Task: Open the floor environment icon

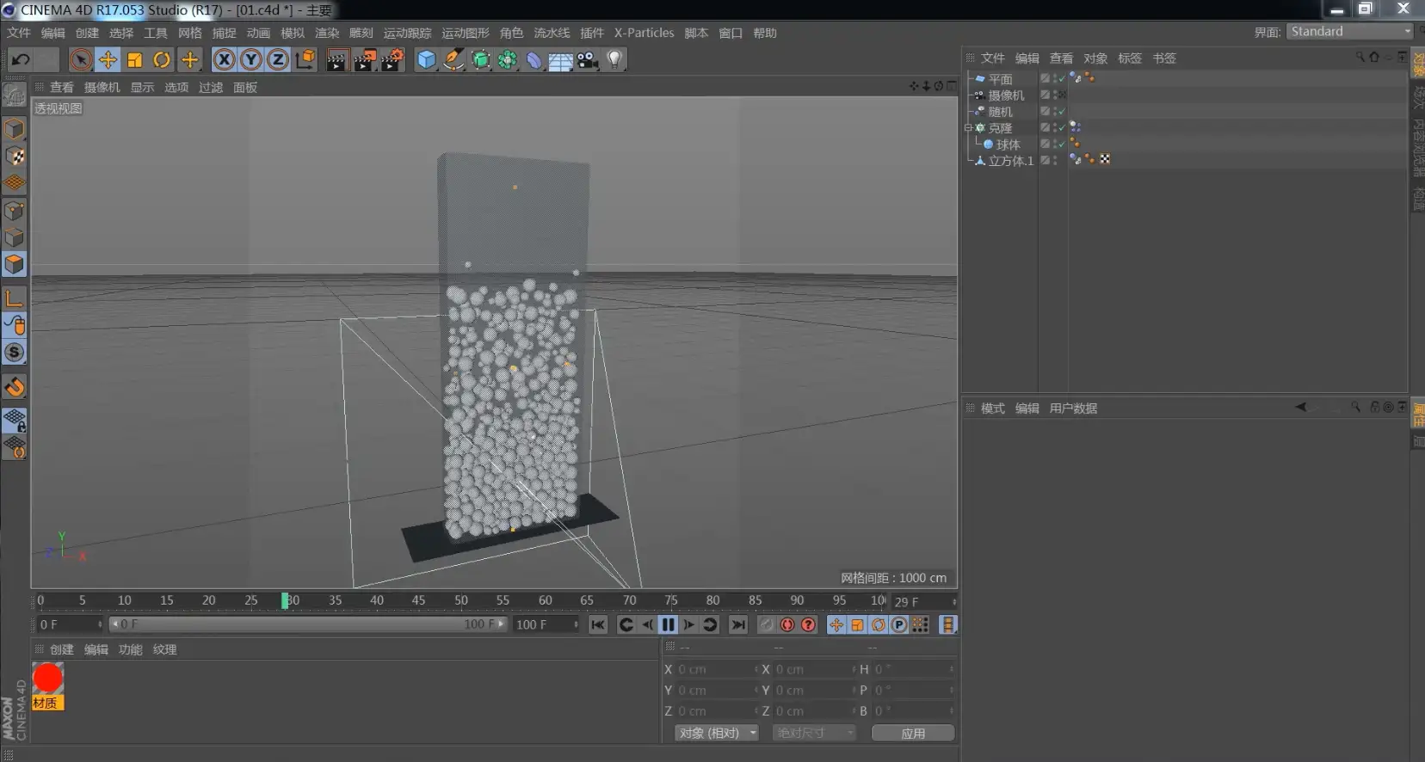Action: [561, 60]
